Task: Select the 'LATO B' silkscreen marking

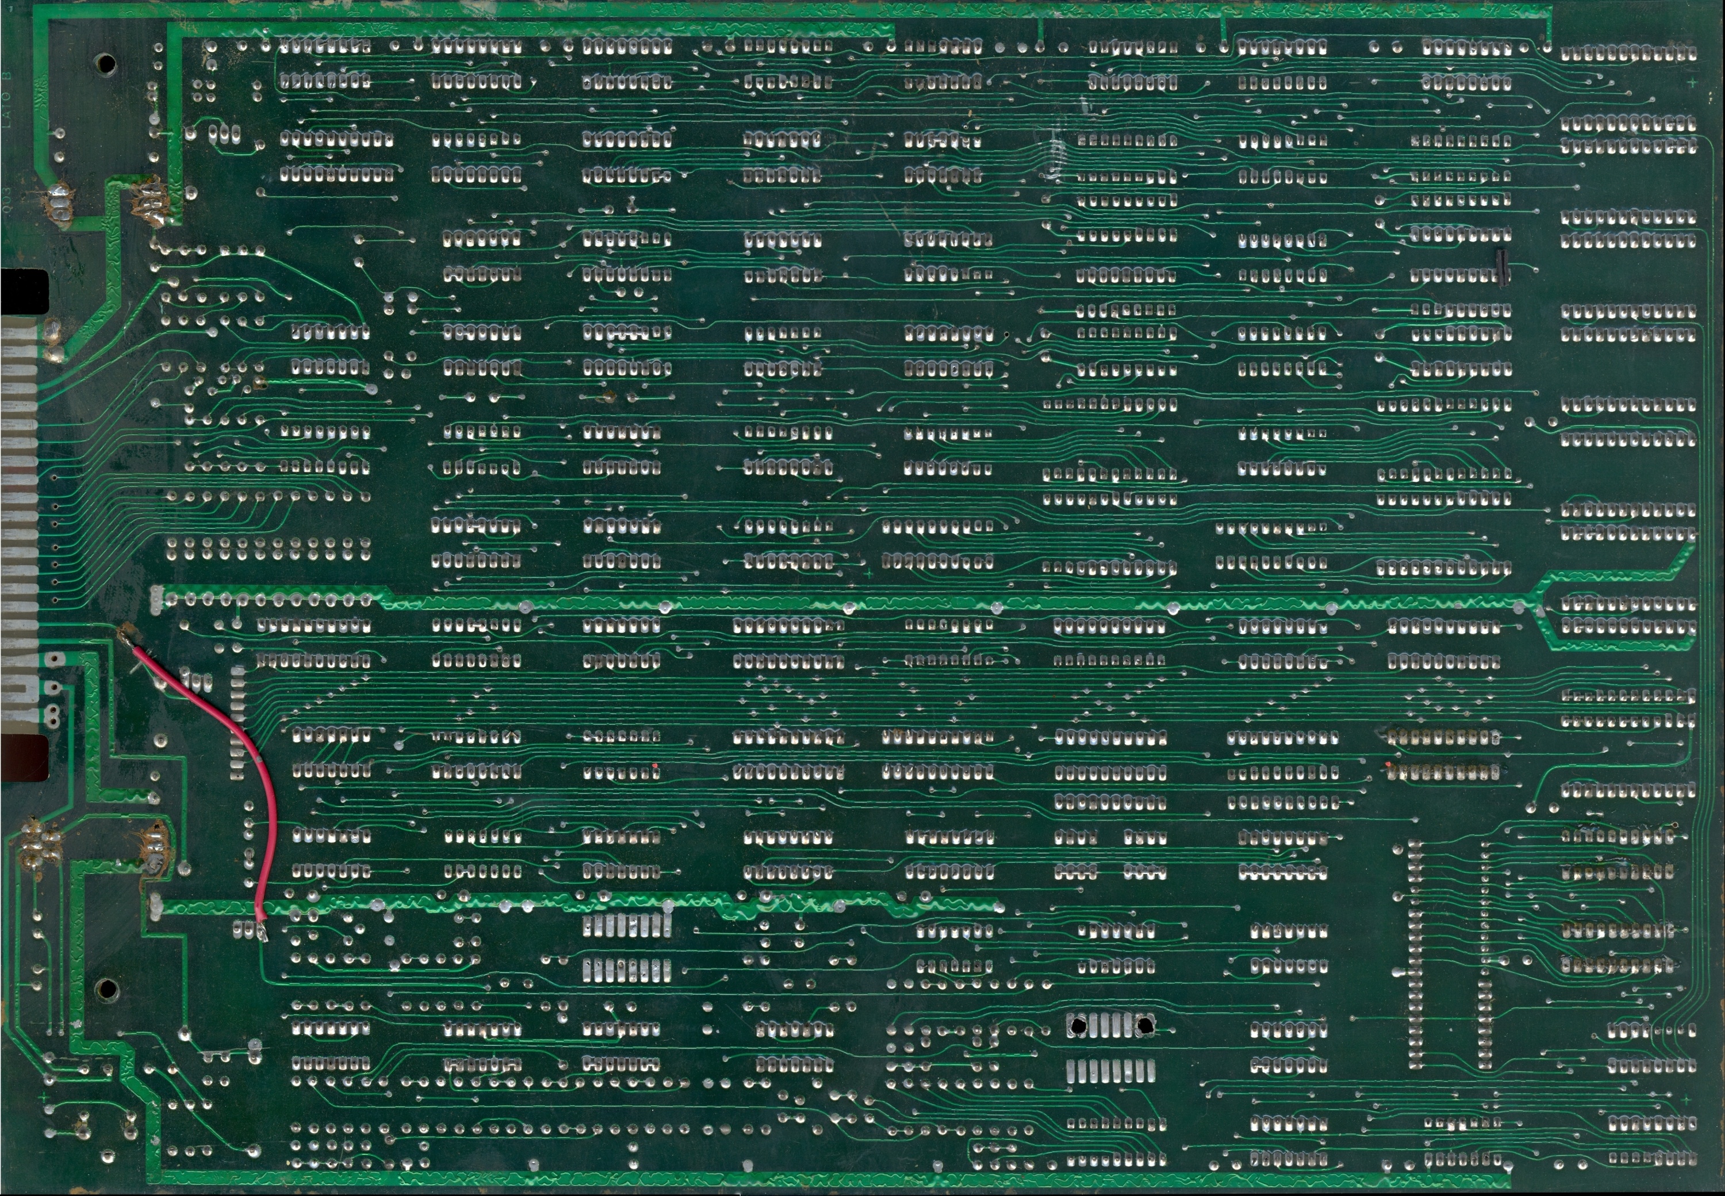Action: (x=7, y=97)
